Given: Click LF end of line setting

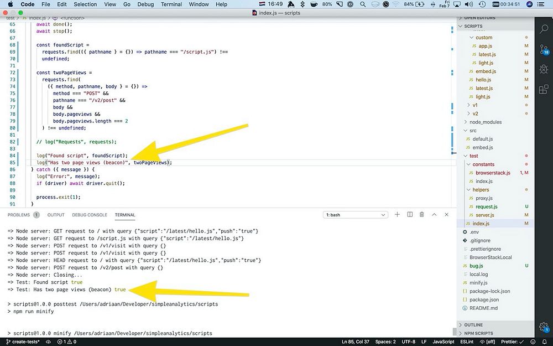Looking at the screenshot, I should click(424, 342).
